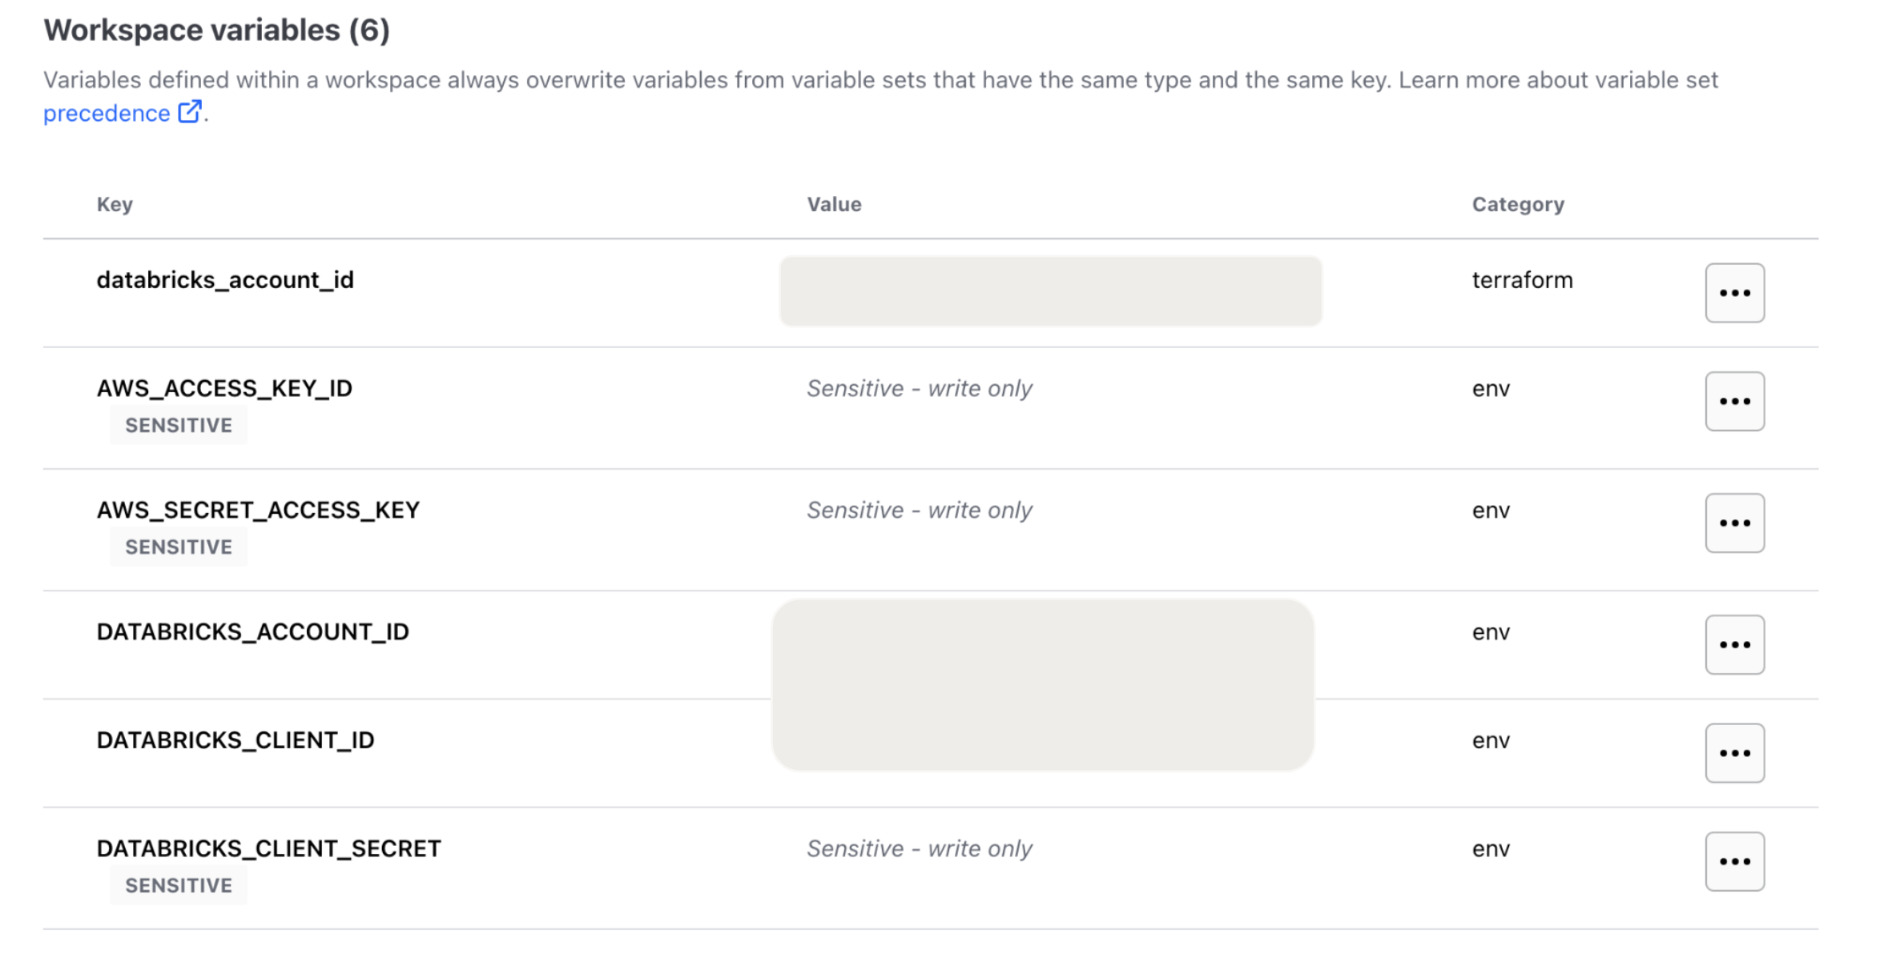Click the Key column header

pyautogui.click(x=115, y=204)
